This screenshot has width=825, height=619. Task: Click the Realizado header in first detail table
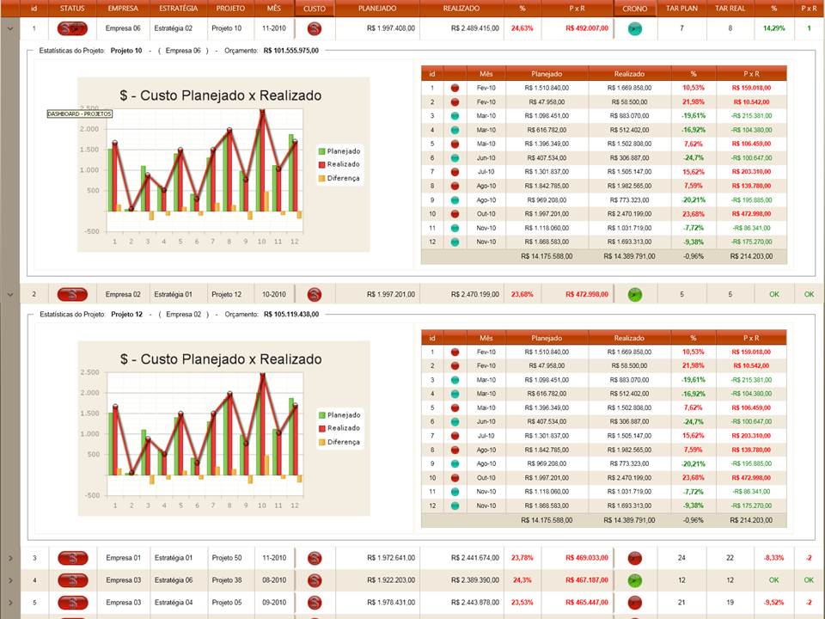click(x=629, y=74)
